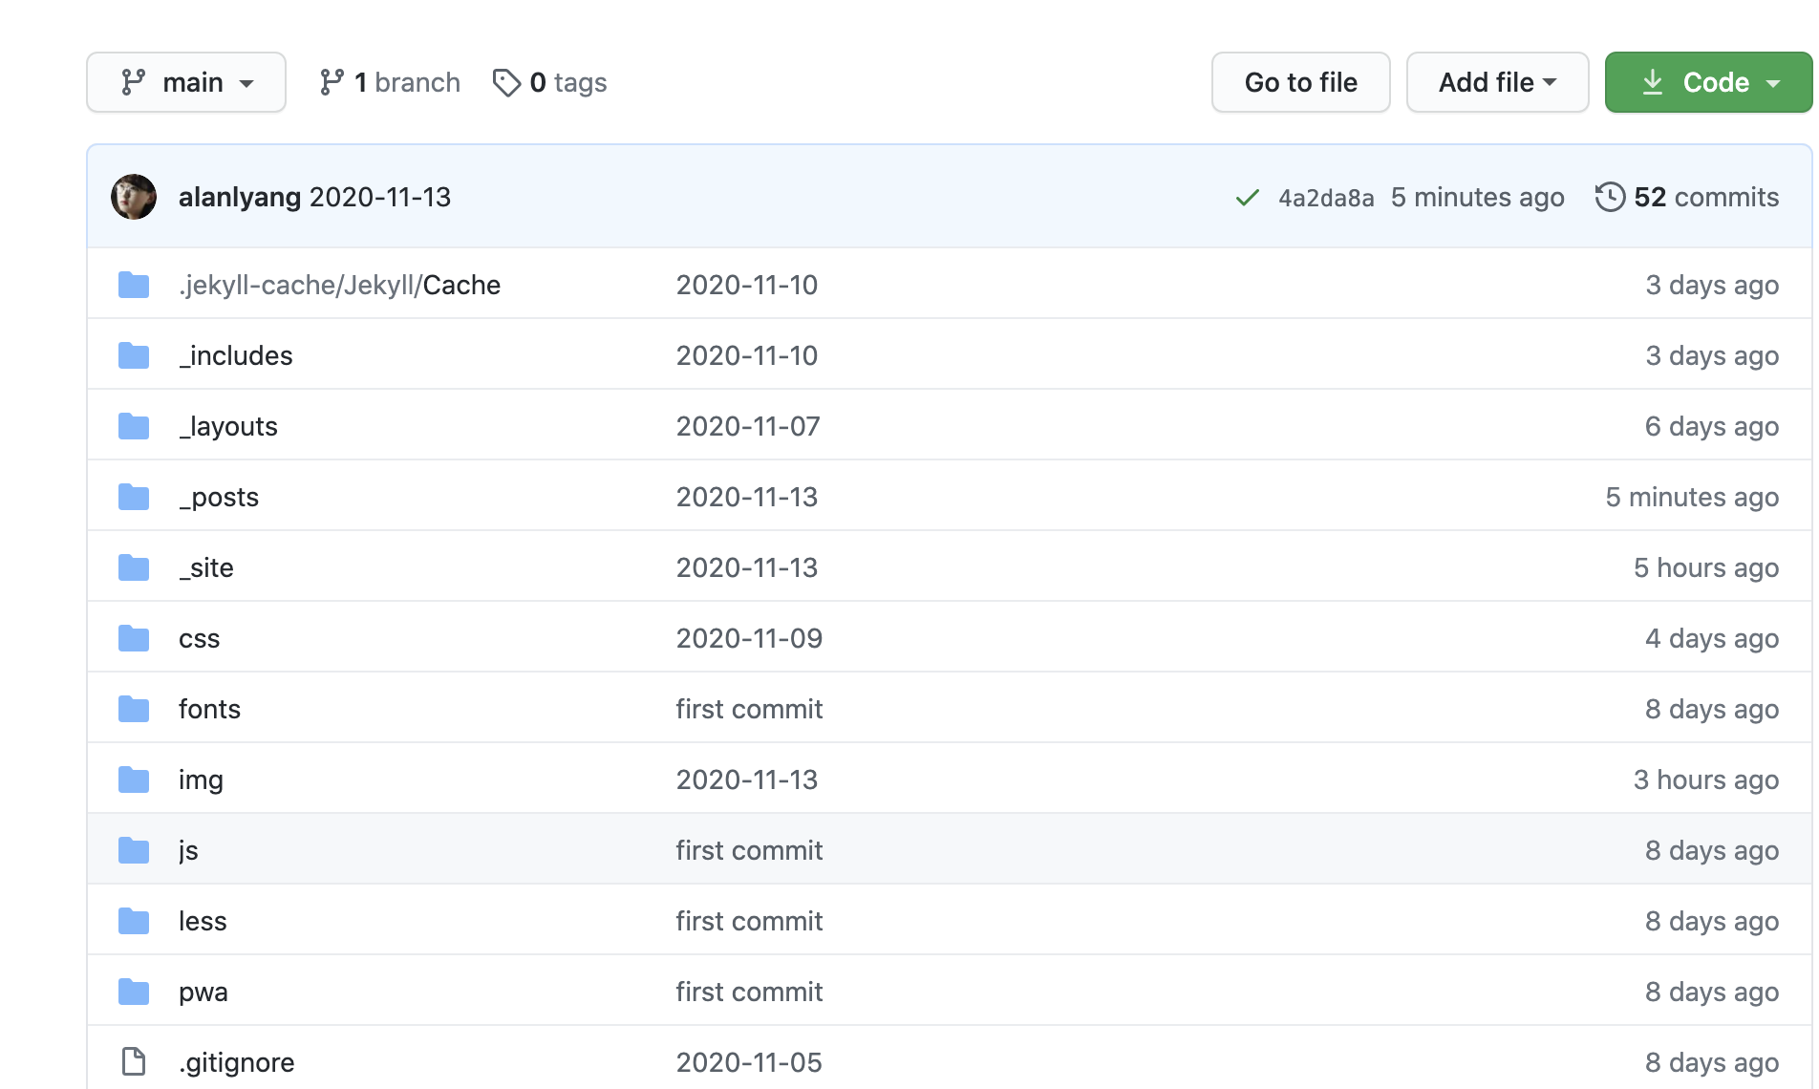Open the alanlyang author link

[x=239, y=197]
